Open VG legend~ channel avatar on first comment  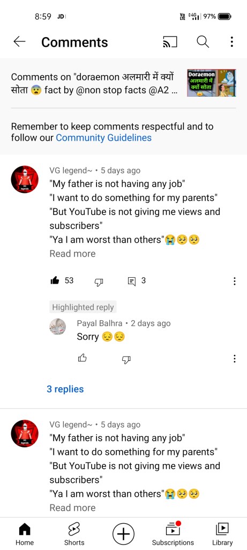[x=25, y=179]
